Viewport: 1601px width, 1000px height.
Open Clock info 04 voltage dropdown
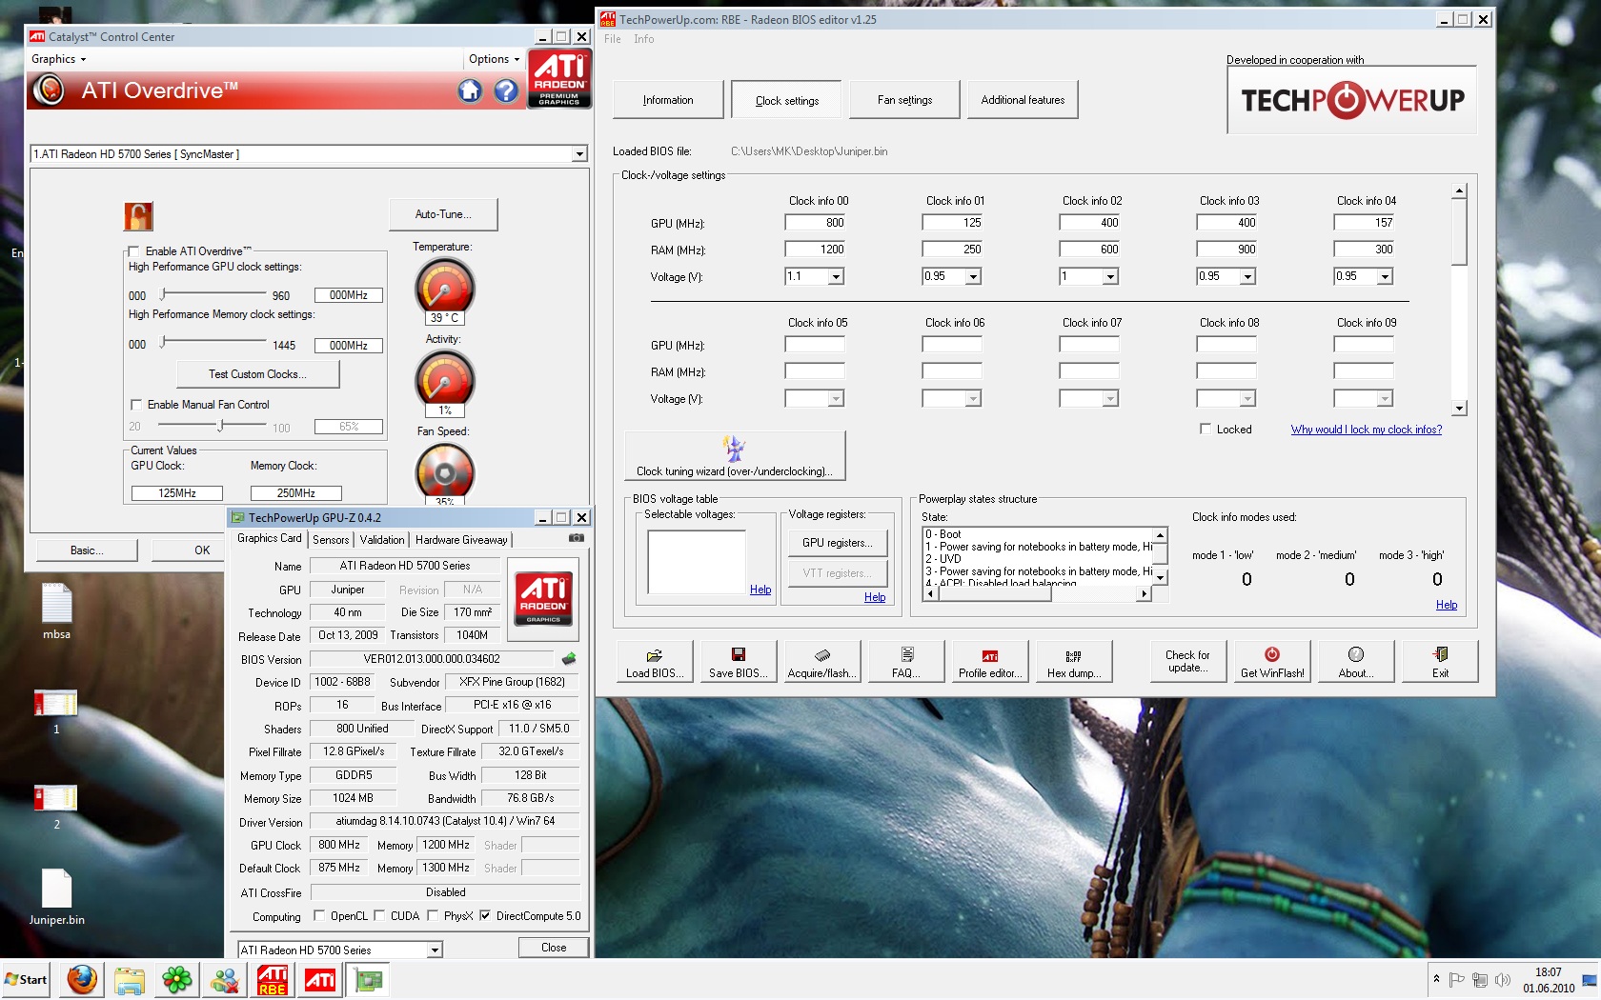(1385, 276)
